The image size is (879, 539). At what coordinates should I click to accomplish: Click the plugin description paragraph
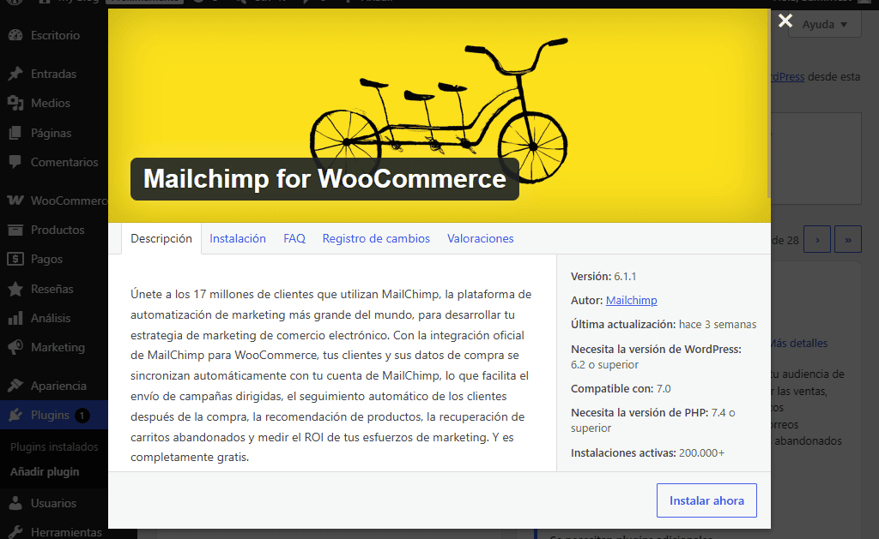click(x=331, y=375)
